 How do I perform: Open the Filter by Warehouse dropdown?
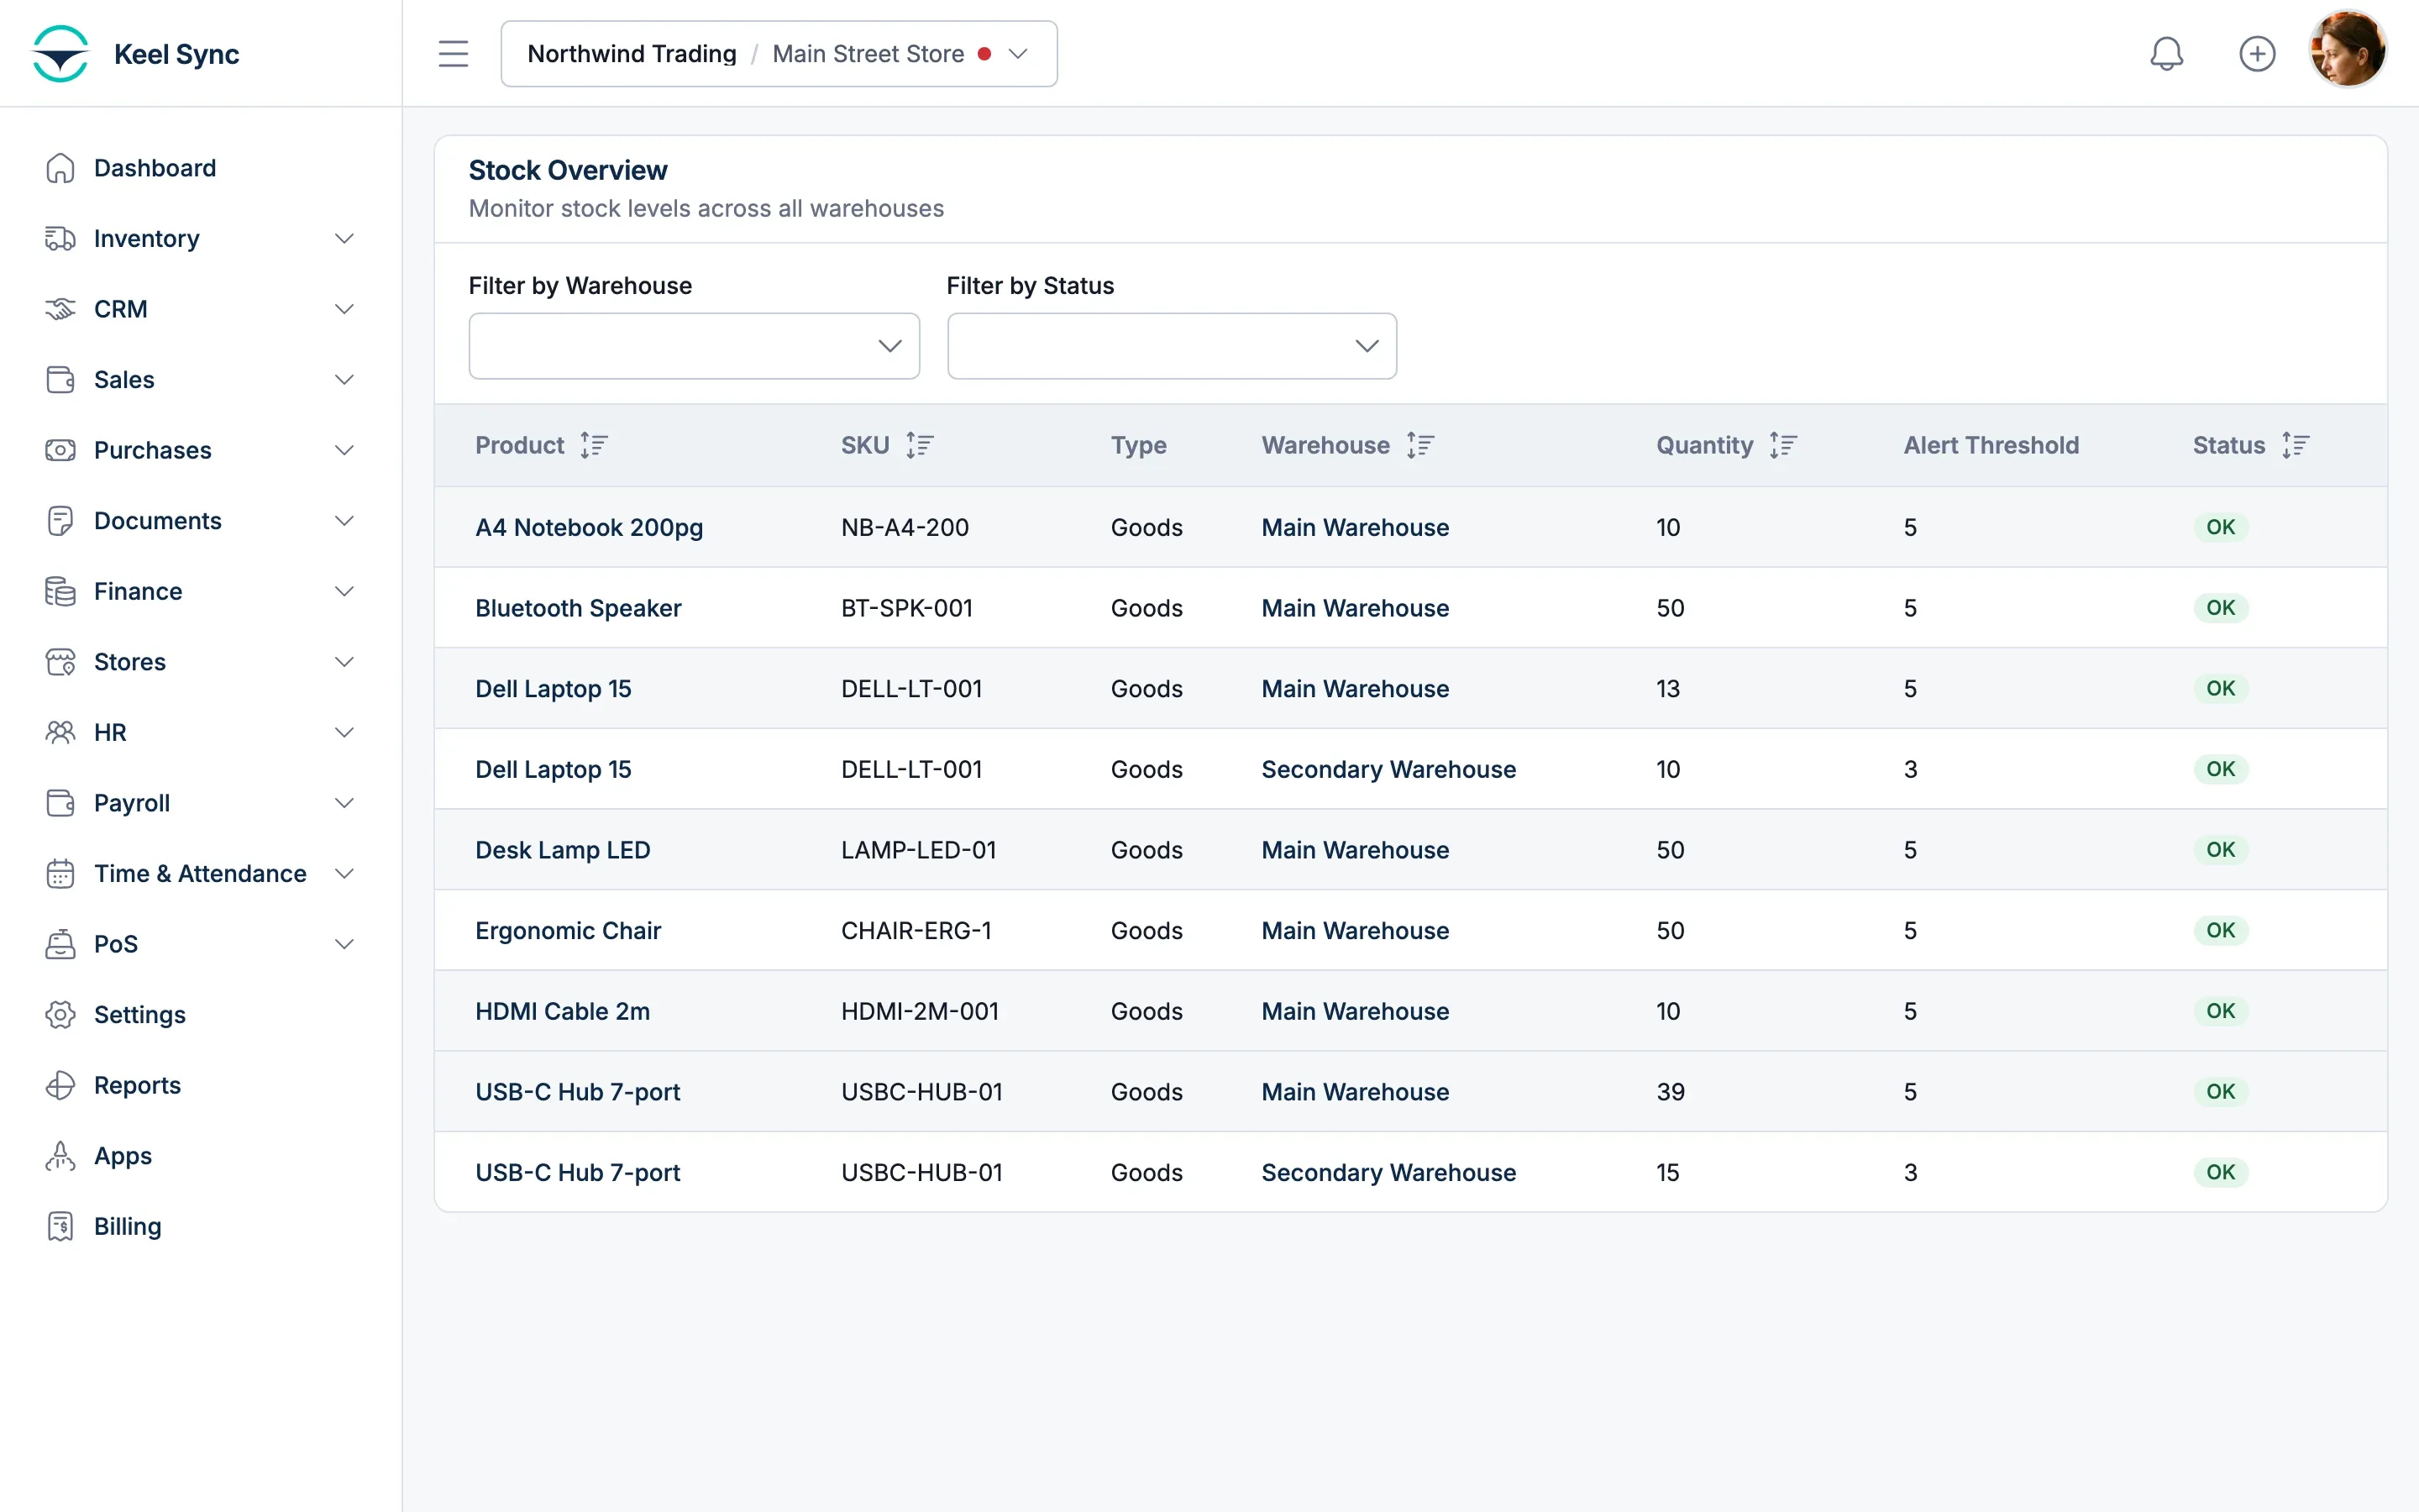click(694, 346)
